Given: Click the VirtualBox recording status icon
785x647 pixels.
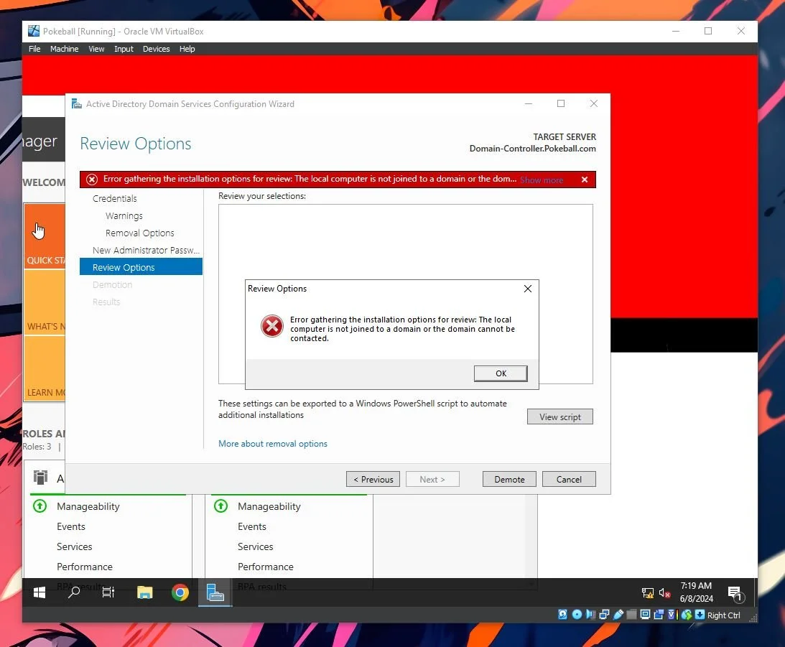Looking at the screenshot, I should click(659, 615).
